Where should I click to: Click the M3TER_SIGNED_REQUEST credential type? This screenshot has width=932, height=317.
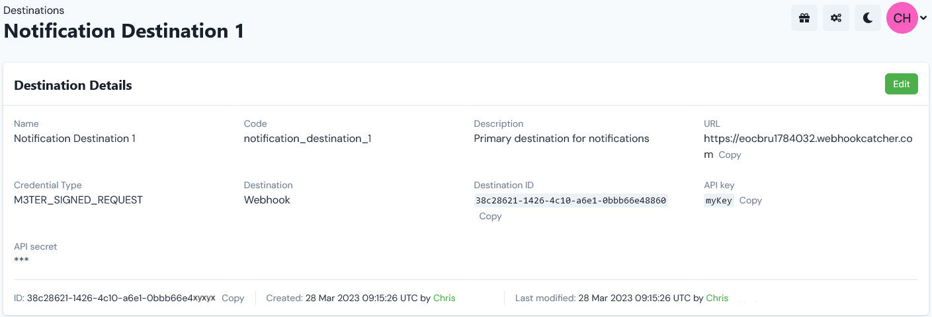[x=78, y=199]
